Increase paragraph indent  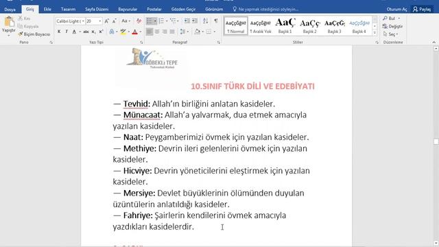(195, 21)
